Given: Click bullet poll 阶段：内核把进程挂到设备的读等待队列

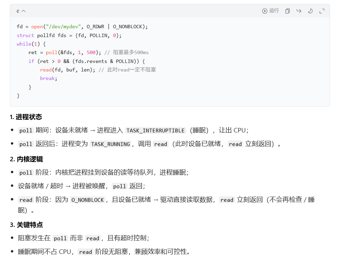Looking at the screenshot, I should pos(103,173).
